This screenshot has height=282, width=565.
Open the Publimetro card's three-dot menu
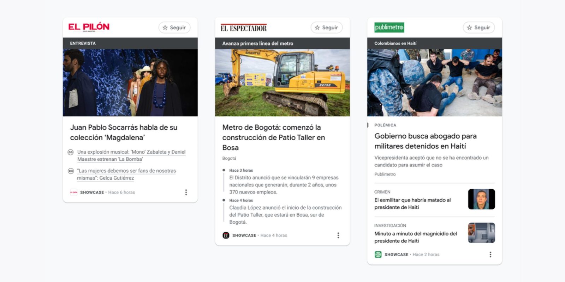(x=490, y=255)
